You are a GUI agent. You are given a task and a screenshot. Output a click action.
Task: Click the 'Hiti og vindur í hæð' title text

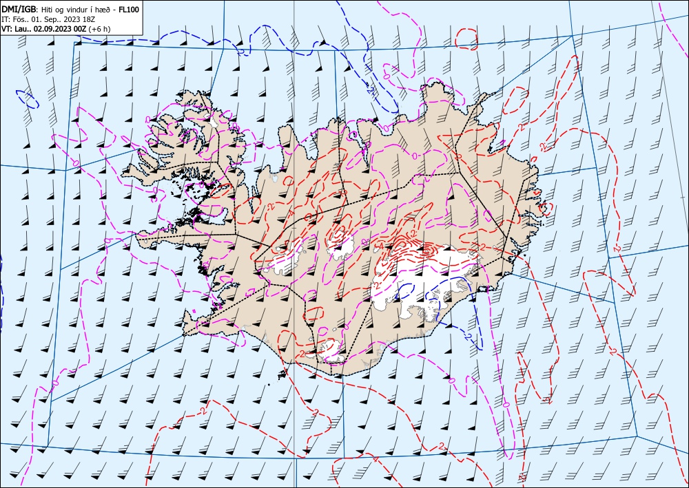pos(76,10)
